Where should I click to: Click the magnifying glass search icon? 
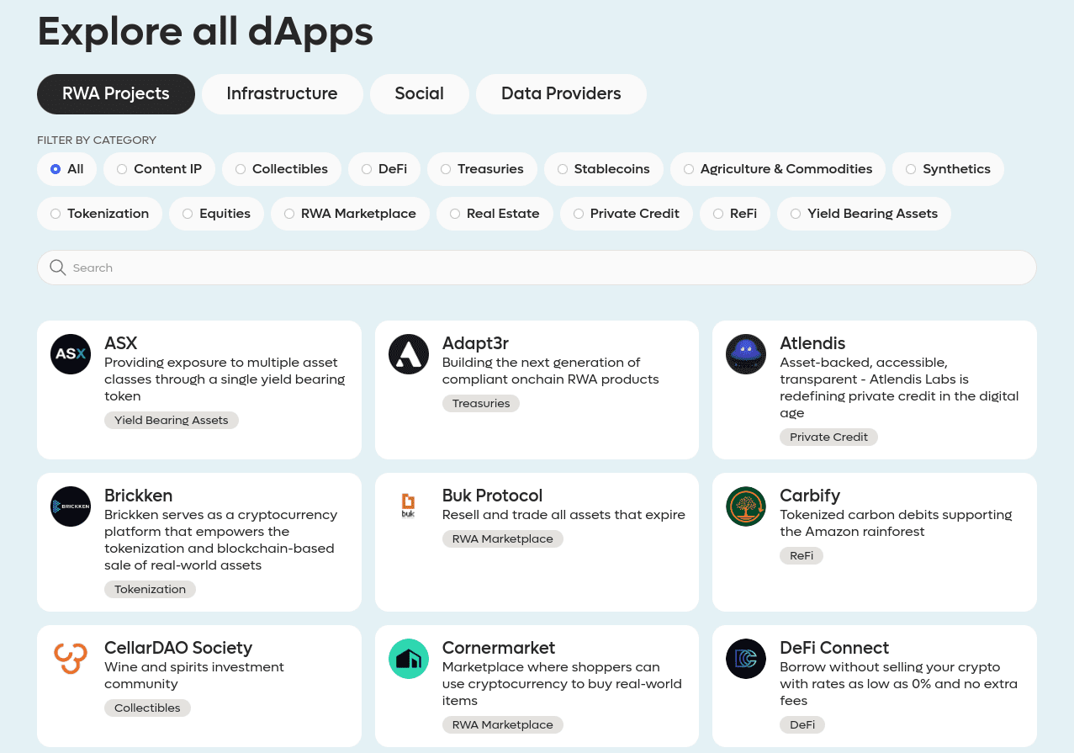[x=58, y=268]
